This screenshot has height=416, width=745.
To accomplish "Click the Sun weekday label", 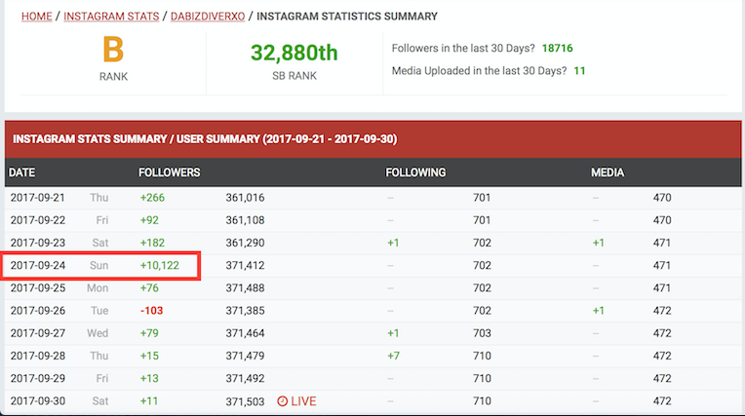I will [98, 265].
